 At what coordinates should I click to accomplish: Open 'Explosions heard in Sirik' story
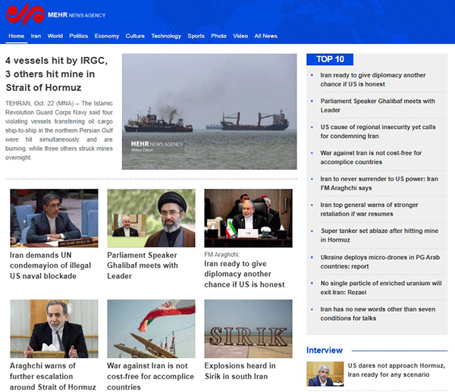240,371
